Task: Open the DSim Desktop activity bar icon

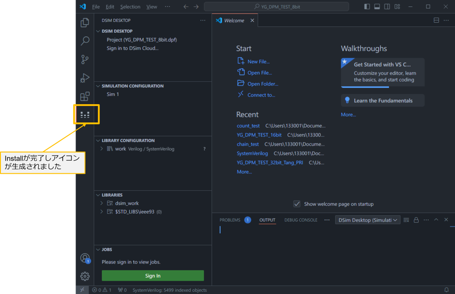Action: point(85,115)
